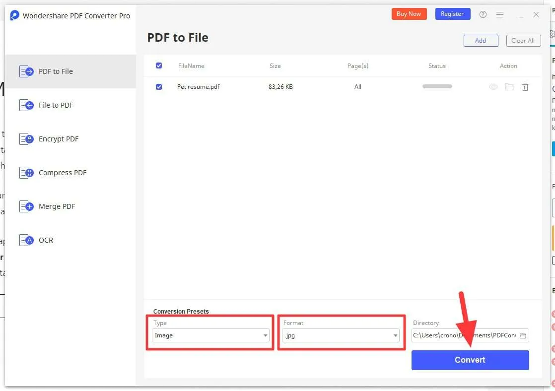Click the Convert button
Image resolution: width=555 pixels, height=391 pixels.
pyautogui.click(x=470, y=360)
